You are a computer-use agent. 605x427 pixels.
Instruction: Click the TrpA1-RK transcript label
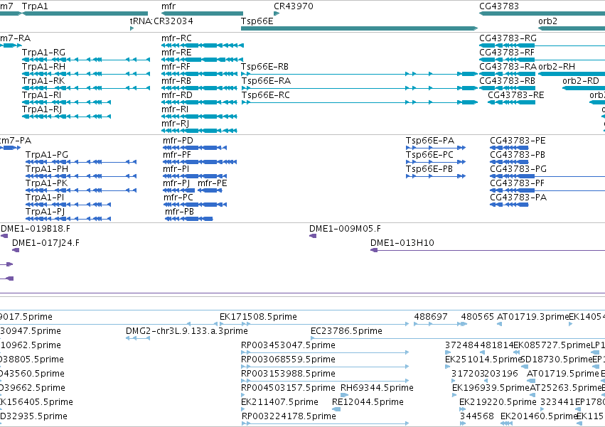pos(43,81)
